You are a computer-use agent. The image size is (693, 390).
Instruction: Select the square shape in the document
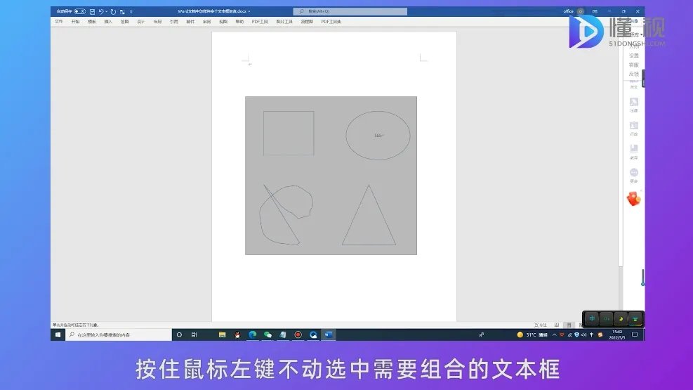(x=289, y=133)
